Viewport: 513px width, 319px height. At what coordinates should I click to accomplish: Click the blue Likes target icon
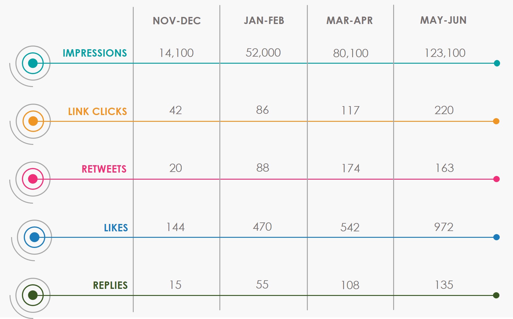pyautogui.click(x=35, y=237)
